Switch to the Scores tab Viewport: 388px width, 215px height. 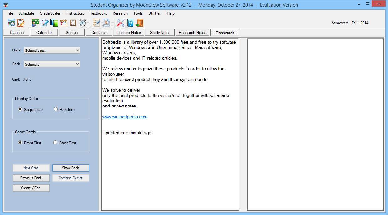[x=72, y=32]
